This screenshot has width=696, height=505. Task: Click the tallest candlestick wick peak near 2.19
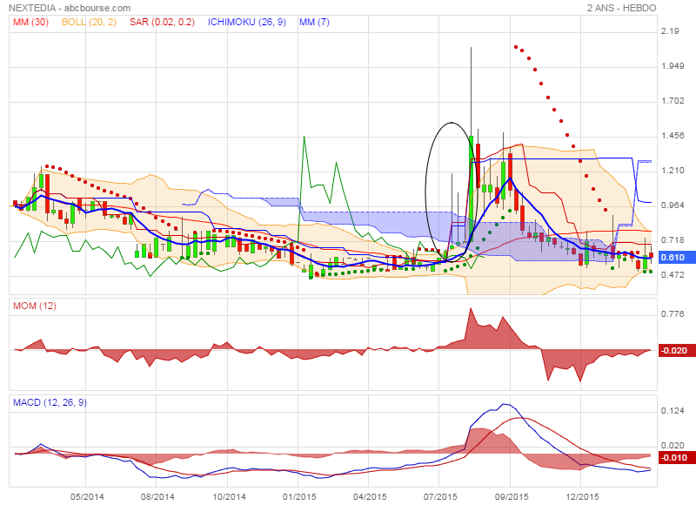pyautogui.click(x=471, y=48)
